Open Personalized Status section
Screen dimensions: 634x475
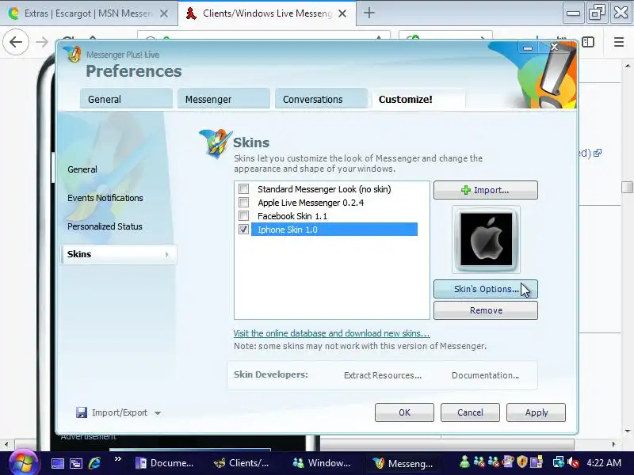(x=105, y=226)
